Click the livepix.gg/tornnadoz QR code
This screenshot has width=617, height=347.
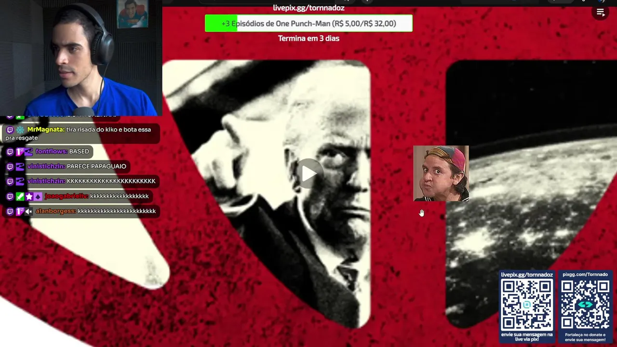[526, 305]
